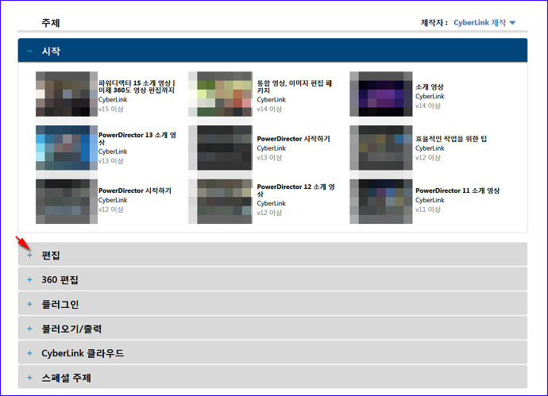The height and width of the screenshot is (396, 548).
Task: Click the dropdown arrow next to CyberLink 제작
Action: 512,23
